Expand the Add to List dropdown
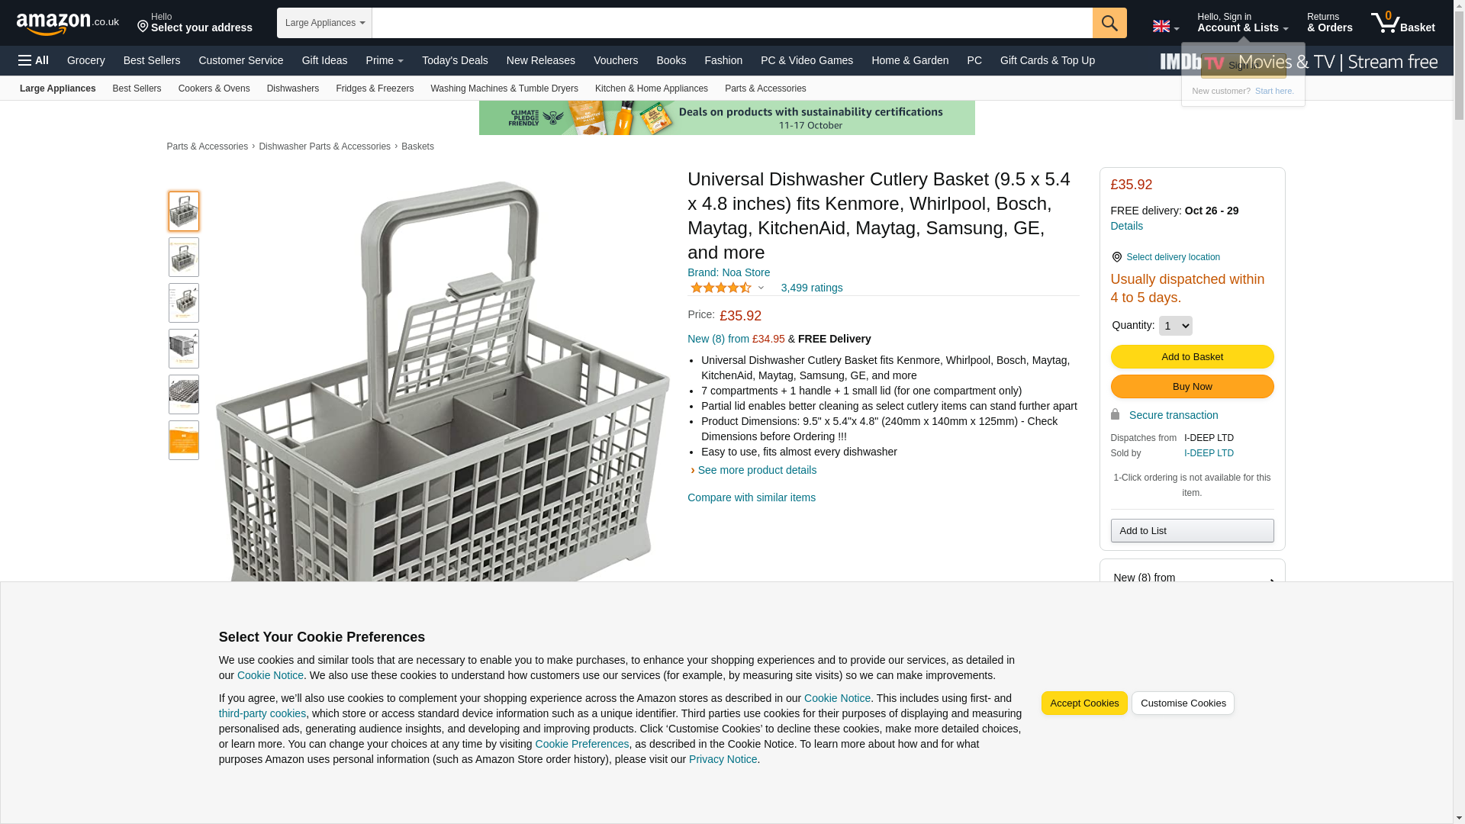1465x824 pixels. 1192,531
